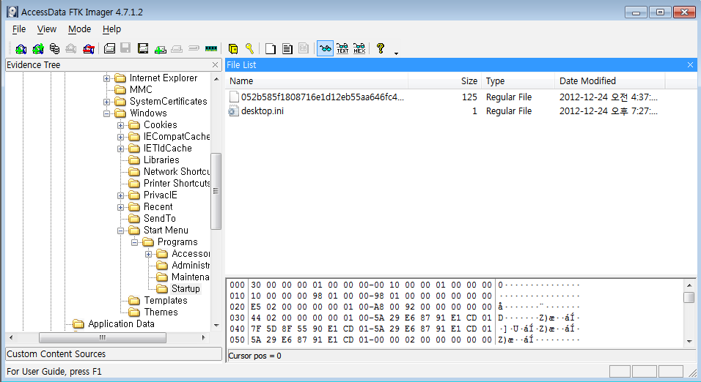Viewport: 701px width, 382px height.
Task: Select the Startup folder in tree
Action: click(186, 289)
